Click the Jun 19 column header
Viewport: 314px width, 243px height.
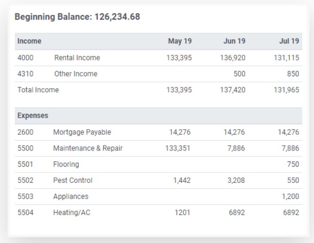tap(234, 41)
